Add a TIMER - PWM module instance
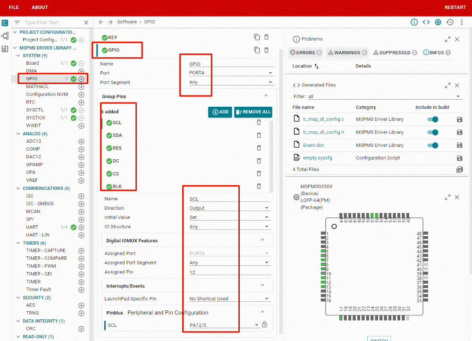Viewport: 472px width, 341px height. click(81, 266)
